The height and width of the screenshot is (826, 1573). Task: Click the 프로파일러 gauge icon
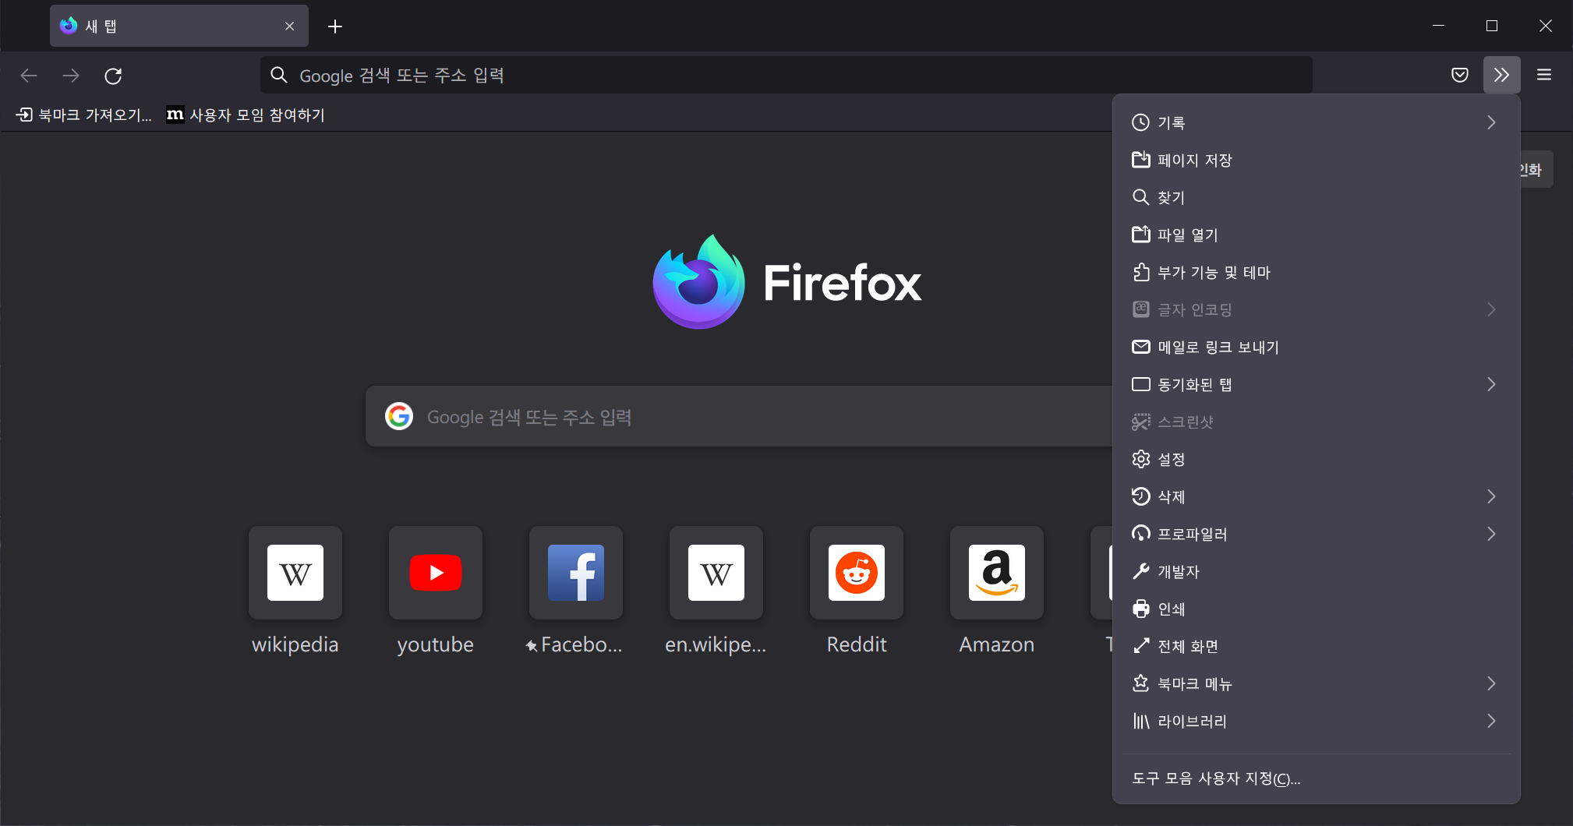tap(1140, 534)
